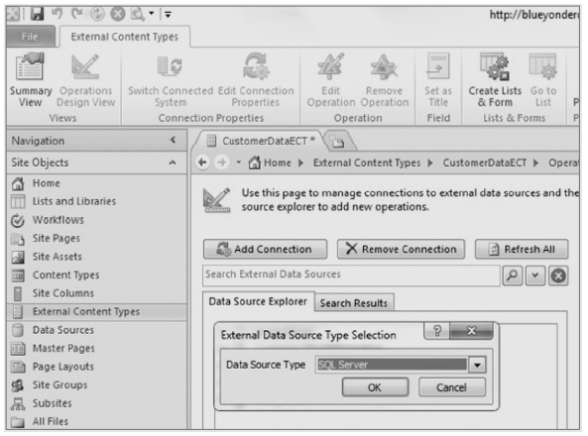This screenshot has height=436, width=588.
Task: Click the Refresh All button
Action: tap(522, 250)
